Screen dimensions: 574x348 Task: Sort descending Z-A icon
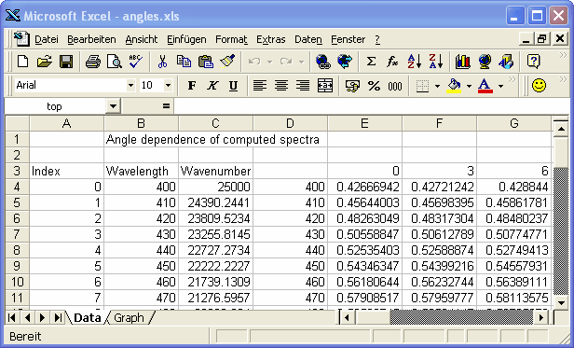pyautogui.click(x=436, y=62)
